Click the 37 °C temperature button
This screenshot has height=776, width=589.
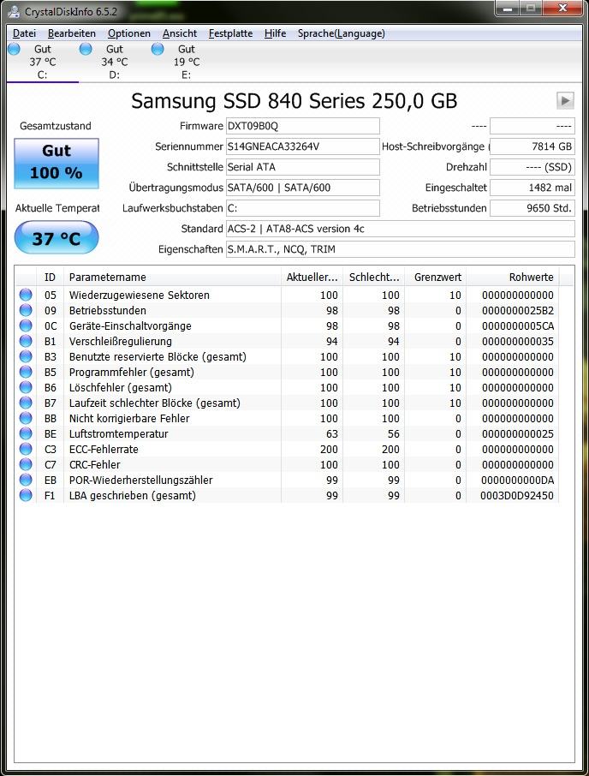[x=57, y=238]
